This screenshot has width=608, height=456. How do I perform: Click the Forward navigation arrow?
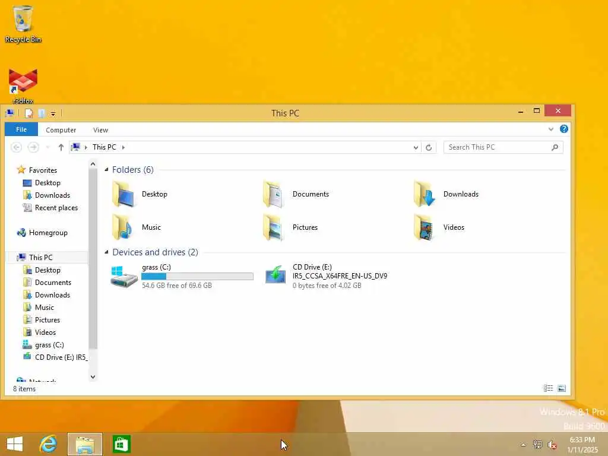tap(33, 147)
